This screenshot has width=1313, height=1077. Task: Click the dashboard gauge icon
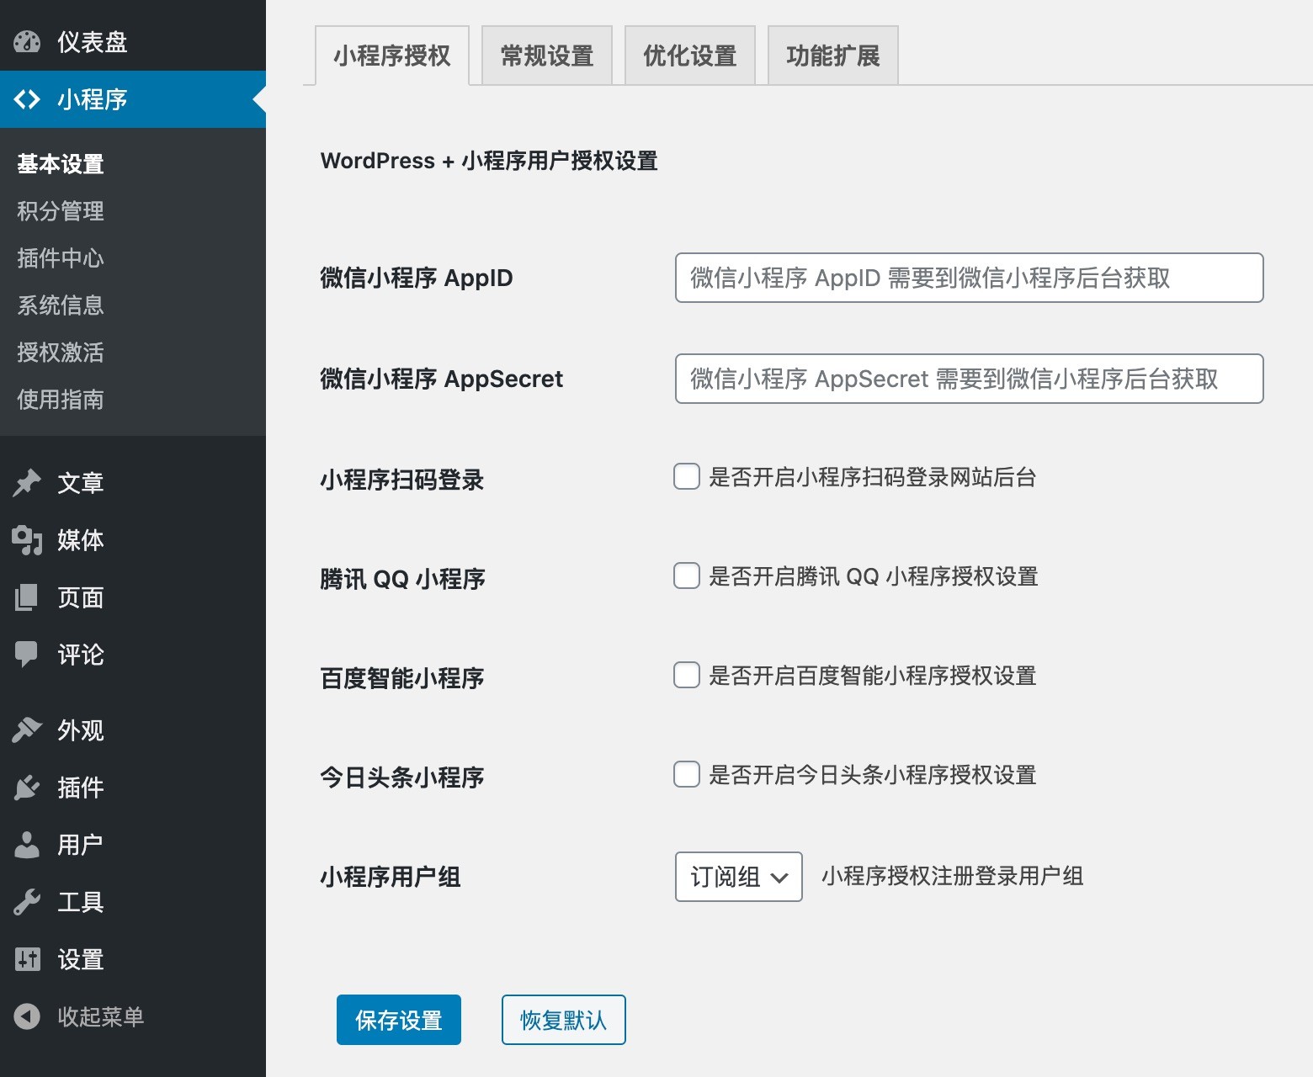[x=27, y=41]
